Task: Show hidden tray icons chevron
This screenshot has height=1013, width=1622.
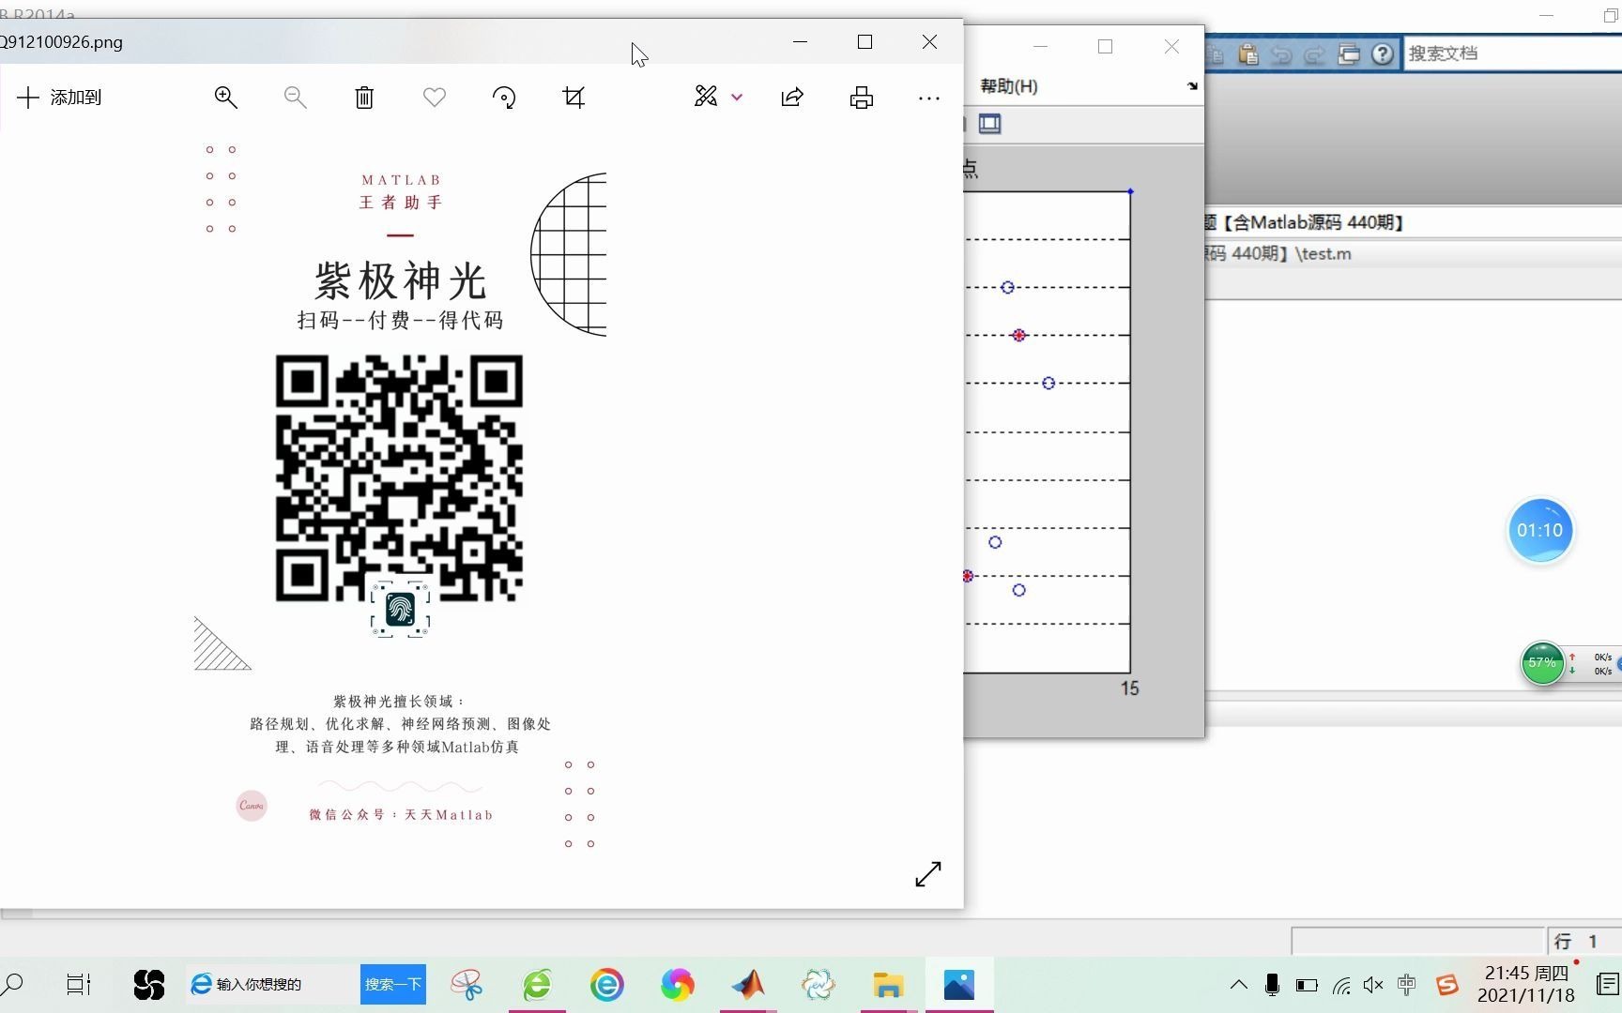Action: point(1239,985)
